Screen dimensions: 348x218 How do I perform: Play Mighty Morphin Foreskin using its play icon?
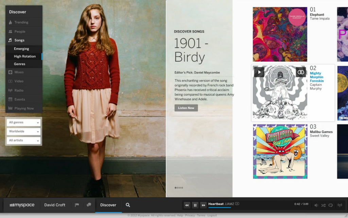coord(259,72)
